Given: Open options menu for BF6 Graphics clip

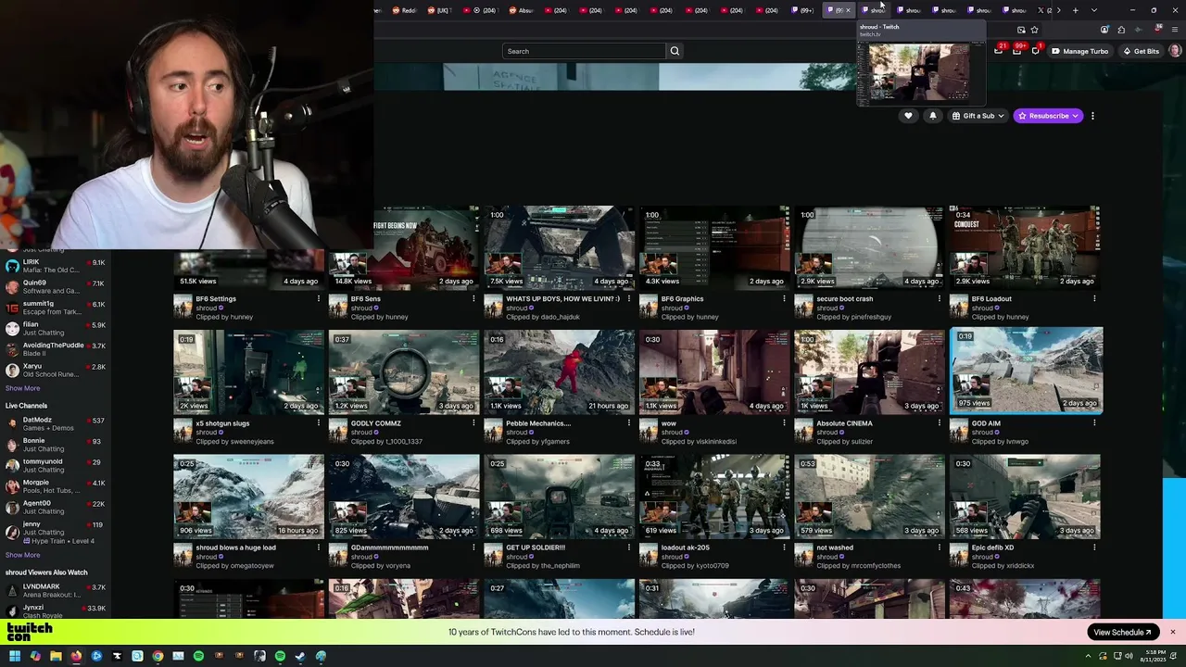Looking at the screenshot, I should click(784, 298).
